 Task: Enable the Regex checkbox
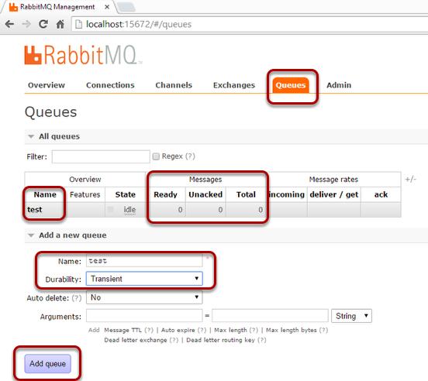[x=156, y=156]
